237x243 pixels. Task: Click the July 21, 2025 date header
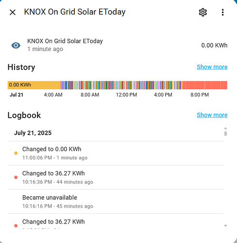(x=33, y=133)
